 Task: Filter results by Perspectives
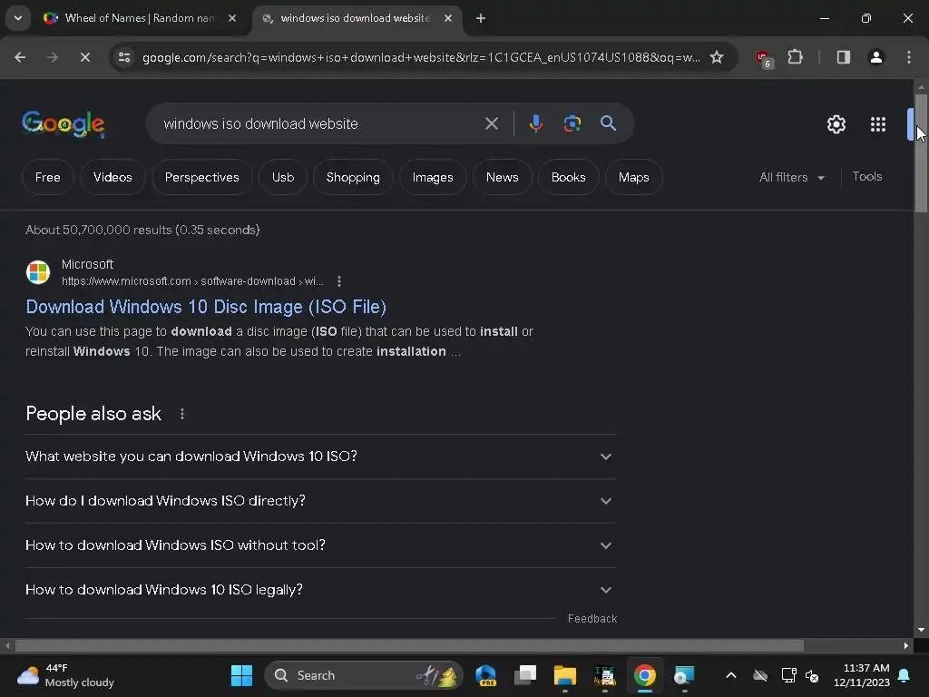pyautogui.click(x=202, y=177)
